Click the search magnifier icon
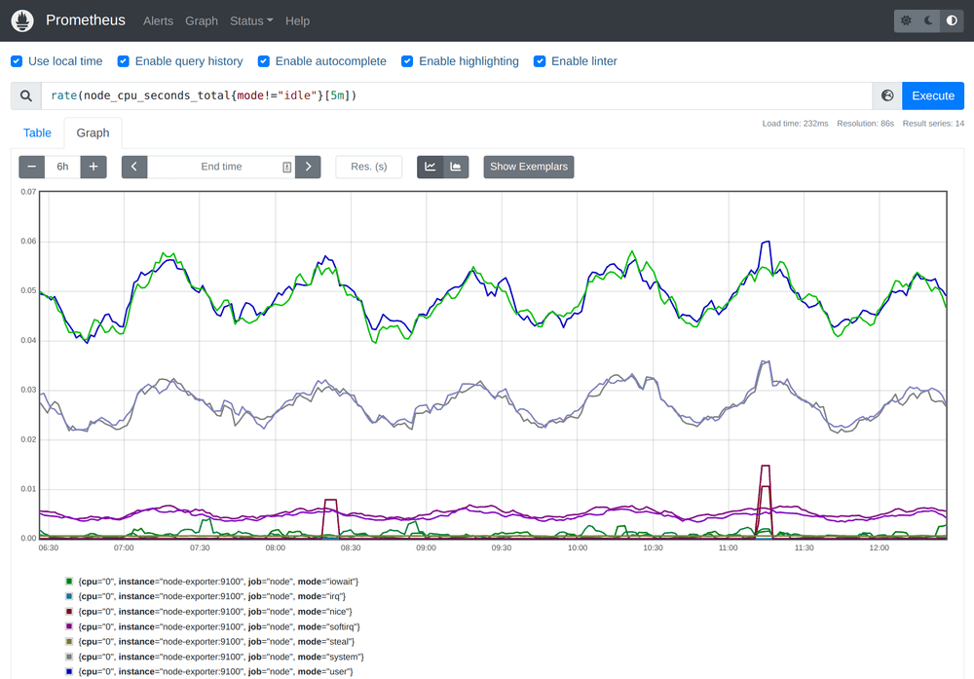Viewport: 974px width, 679px height. 26,95
